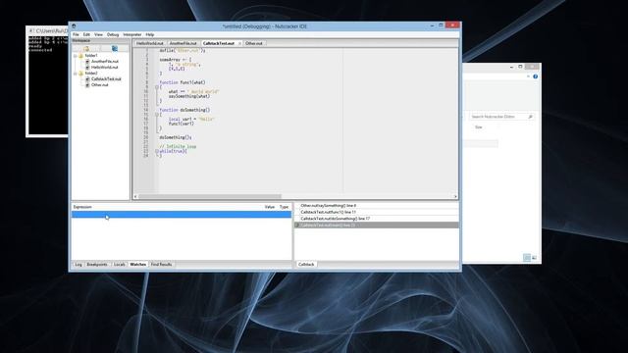Click the HelloWorld.nut file icon in the tree

point(87,68)
